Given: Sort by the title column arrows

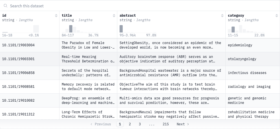Looking at the screenshot, I should pos(114,16).
